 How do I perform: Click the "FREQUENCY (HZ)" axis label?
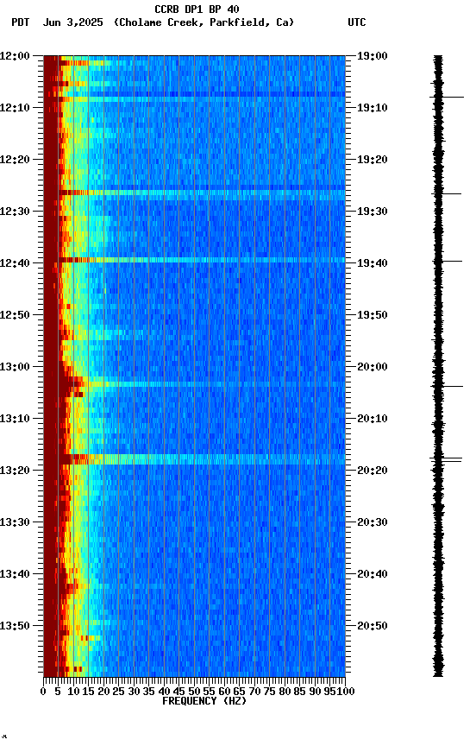click(204, 702)
